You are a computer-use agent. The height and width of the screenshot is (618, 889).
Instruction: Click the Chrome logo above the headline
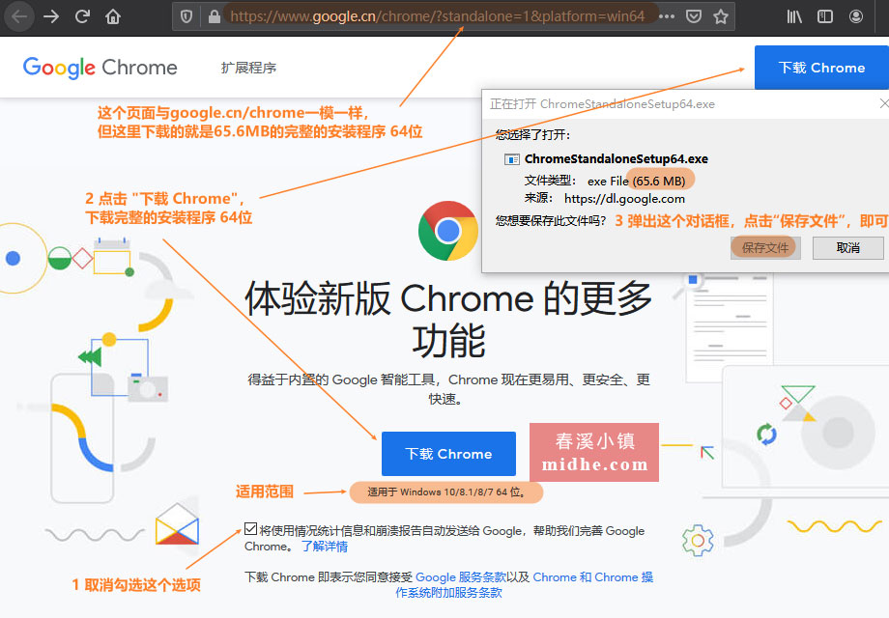click(448, 231)
